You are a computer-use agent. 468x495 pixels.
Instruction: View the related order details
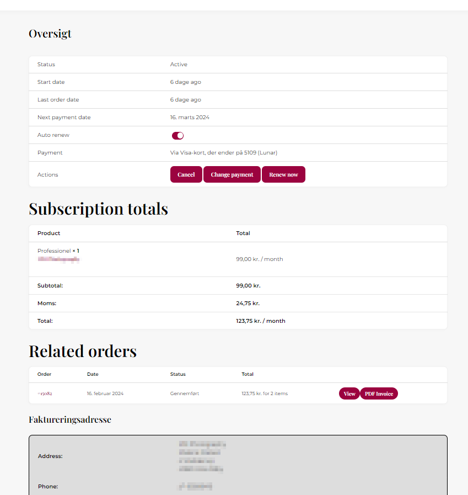[x=349, y=393]
